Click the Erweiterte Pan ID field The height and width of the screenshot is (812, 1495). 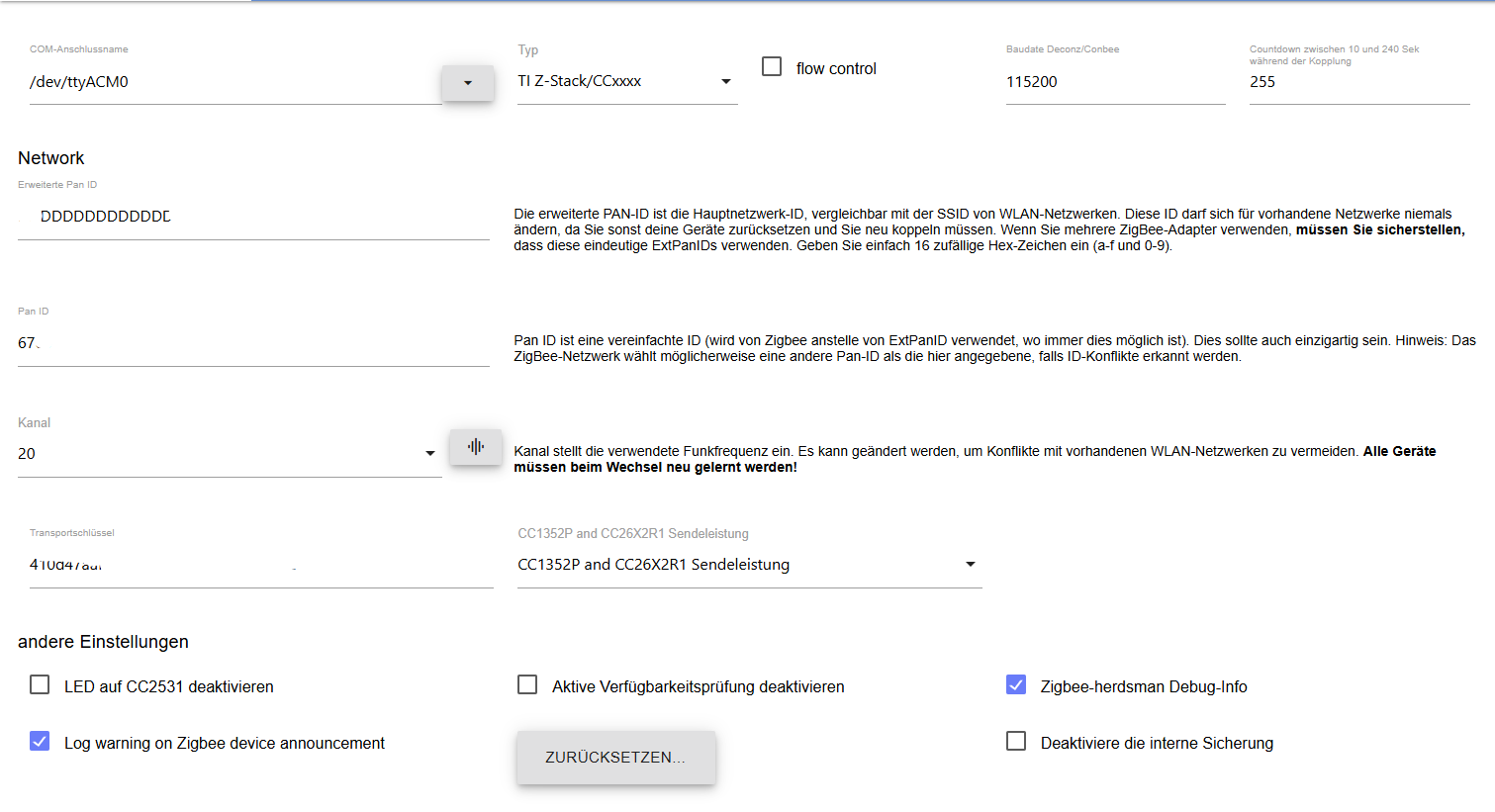(x=253, y=217)
